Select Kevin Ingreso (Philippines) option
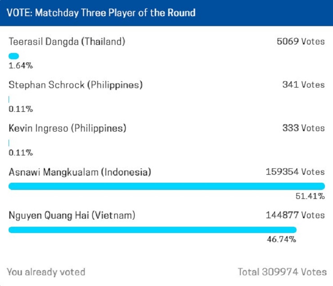 pos(67,128)
